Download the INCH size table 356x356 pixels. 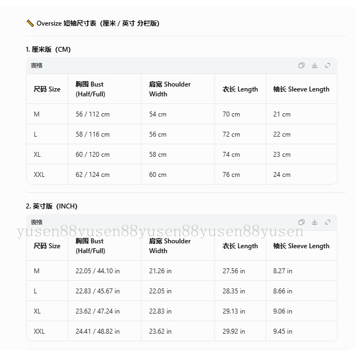tap(315, 222)
